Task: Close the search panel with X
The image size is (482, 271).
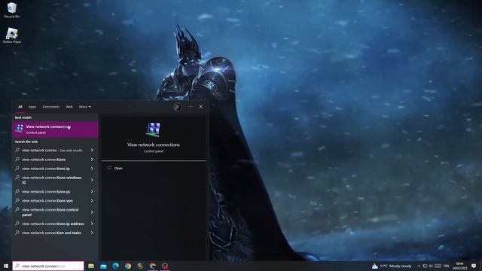Action: pyautogui.click(x=201, y=107)
